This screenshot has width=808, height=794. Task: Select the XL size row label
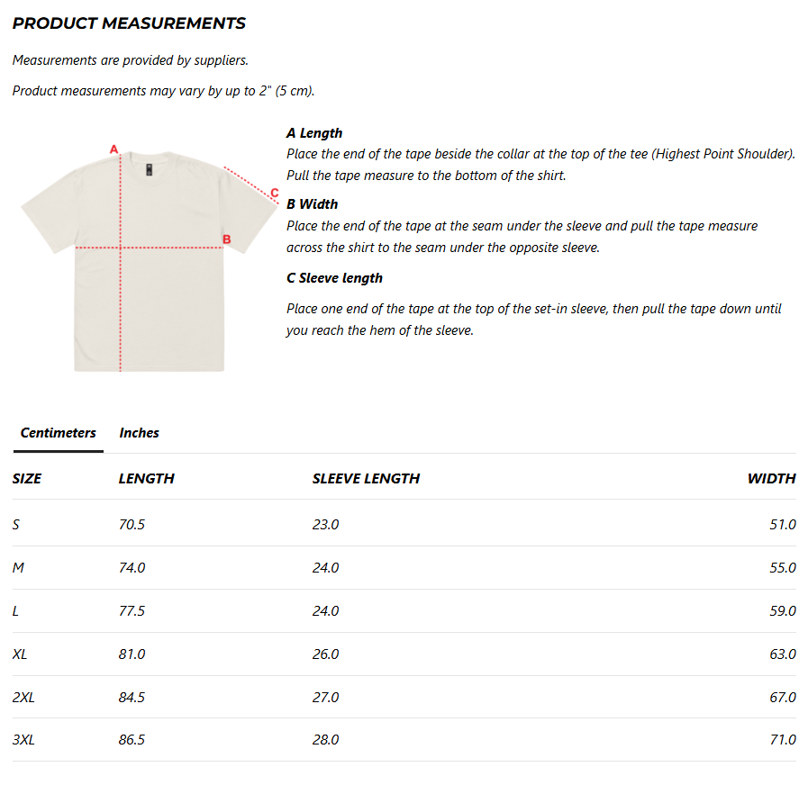click(20, 654)
